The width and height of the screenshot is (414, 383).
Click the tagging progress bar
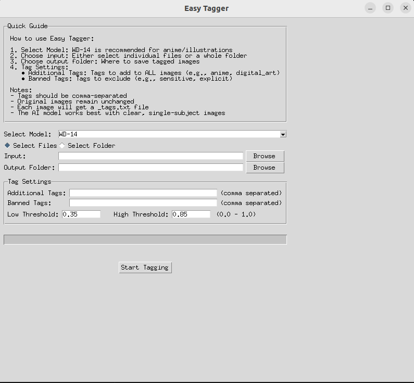coord(145,240)
